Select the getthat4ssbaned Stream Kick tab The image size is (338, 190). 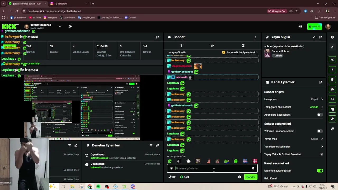pyautogui.click(x=27, y=4)
